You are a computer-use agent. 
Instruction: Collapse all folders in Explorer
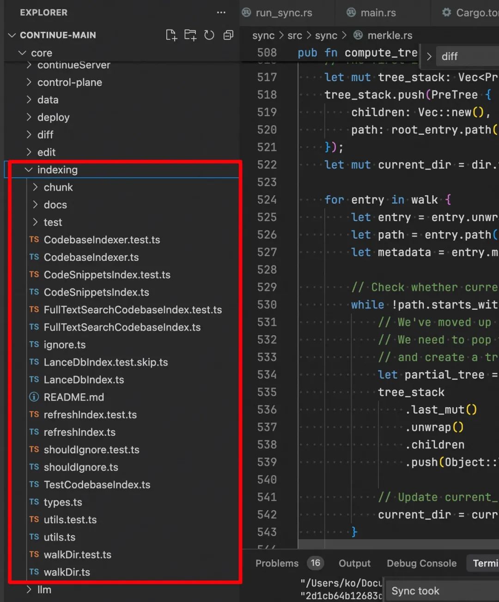click(x=228, y=35)
